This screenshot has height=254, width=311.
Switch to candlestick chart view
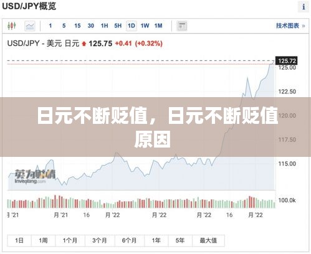pyautogui.click(x=12, y=26)
